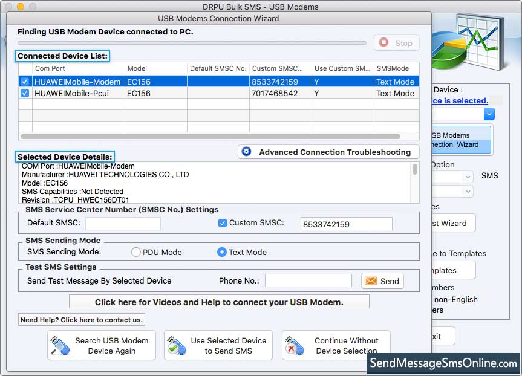Click Advanced Connection Troubleshooting button
Image resolution: width=522 pixels, height=376 pixels.
click(328, 152)
